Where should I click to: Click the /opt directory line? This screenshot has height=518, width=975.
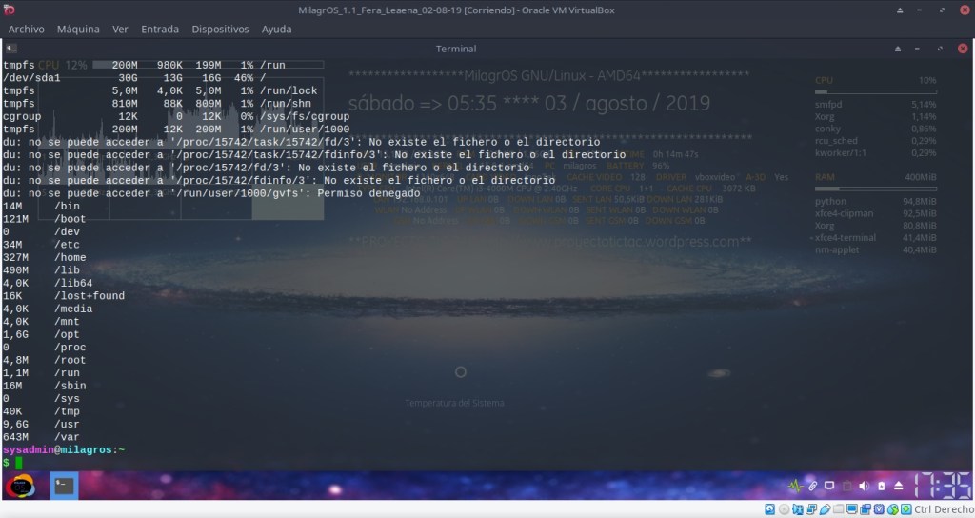point(41,334)
